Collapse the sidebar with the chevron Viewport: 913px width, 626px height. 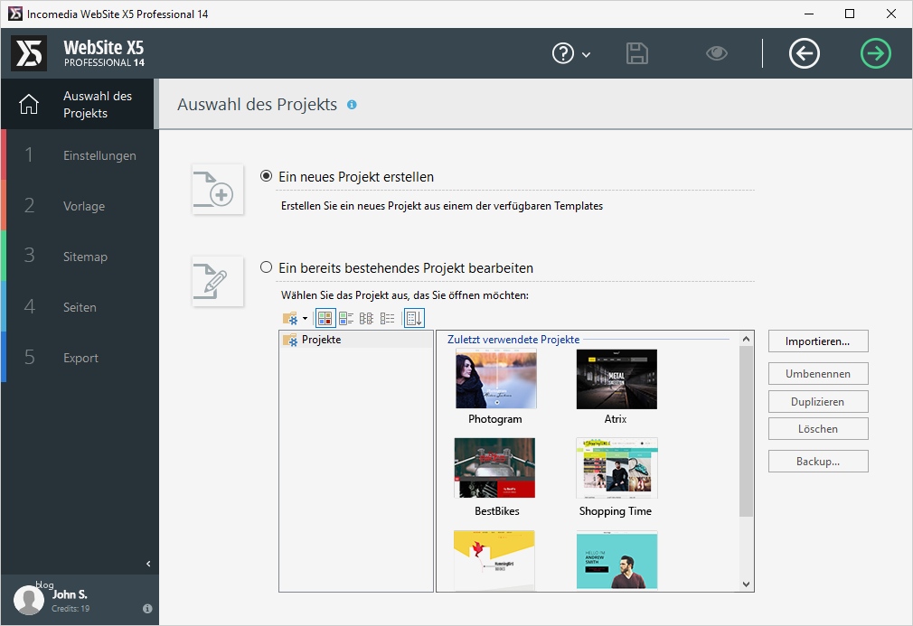point(148,563)
